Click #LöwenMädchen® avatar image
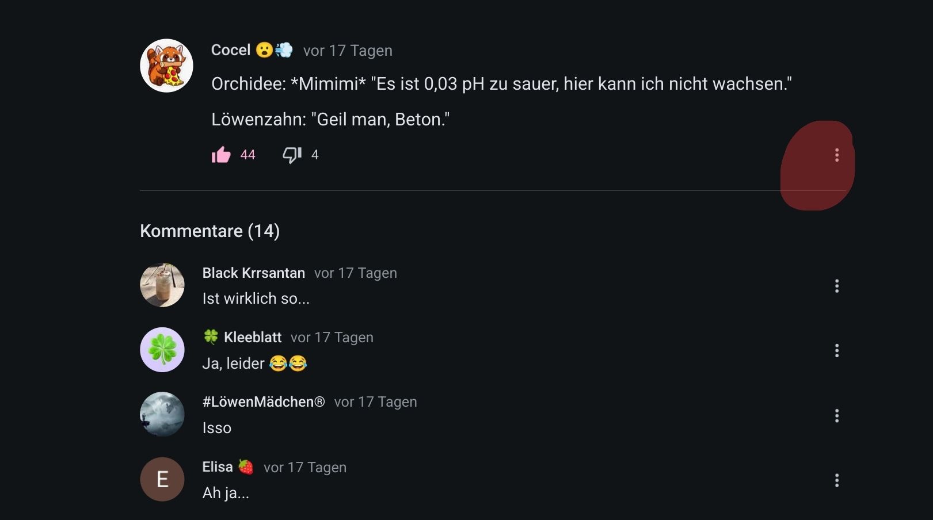Screen dimensions: 933x520 162,414
